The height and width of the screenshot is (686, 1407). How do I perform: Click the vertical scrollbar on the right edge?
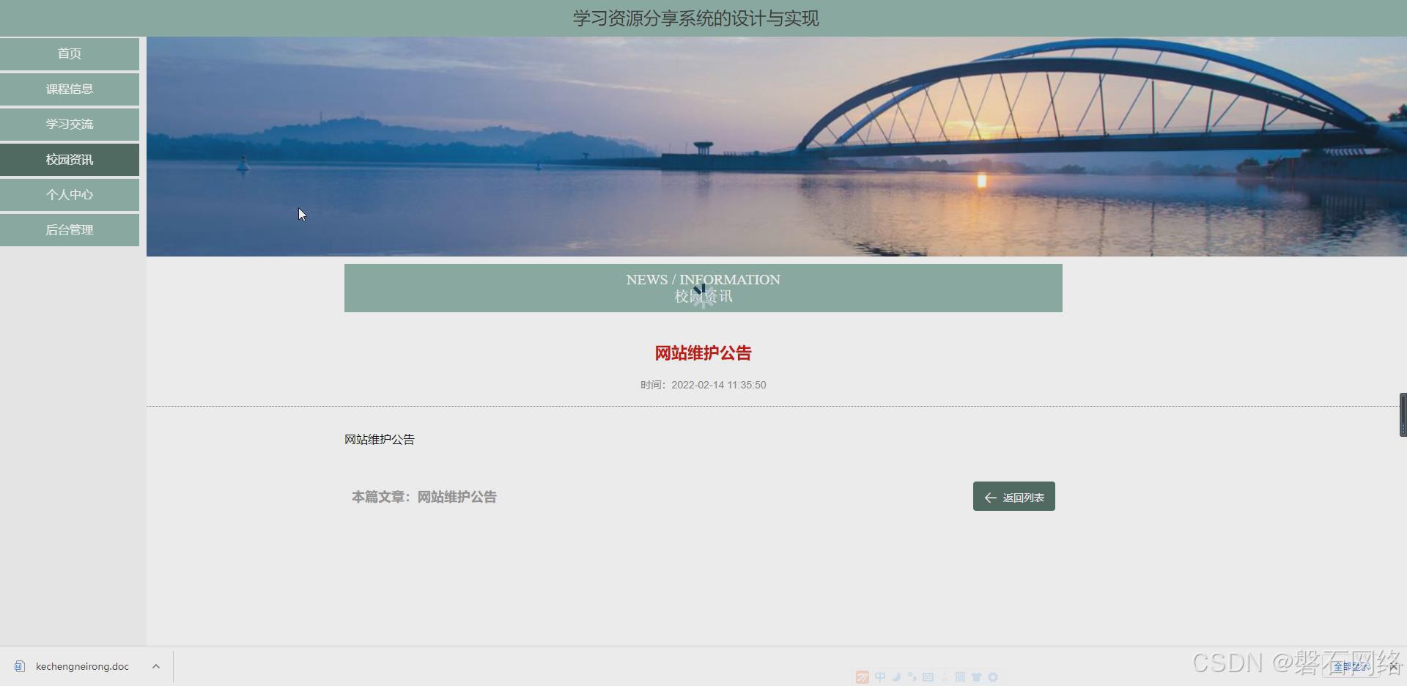(1402, 414)
